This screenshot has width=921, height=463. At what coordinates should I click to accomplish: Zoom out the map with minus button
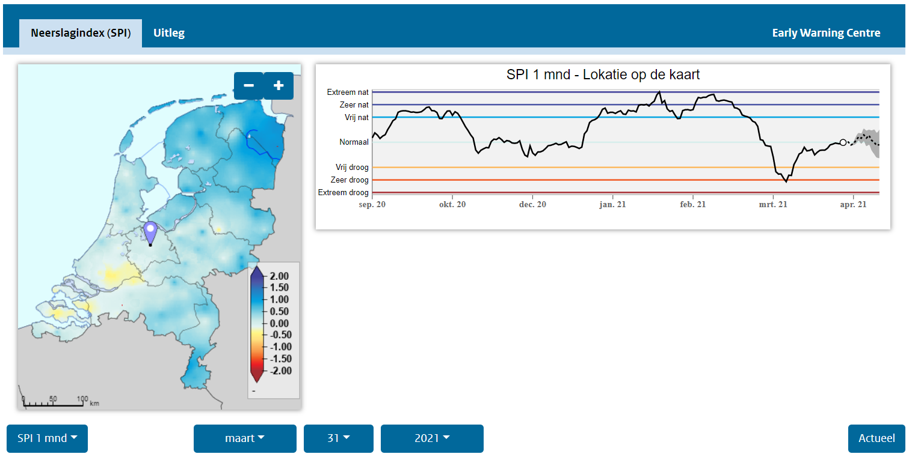[x=248, y=86]
